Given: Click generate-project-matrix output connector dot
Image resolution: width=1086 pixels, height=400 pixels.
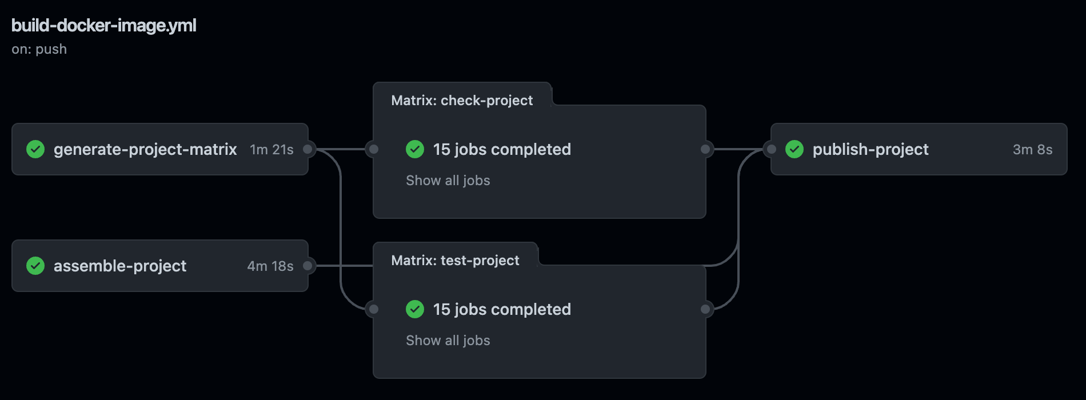Looking at the screenshot, I should pos(308,149).
